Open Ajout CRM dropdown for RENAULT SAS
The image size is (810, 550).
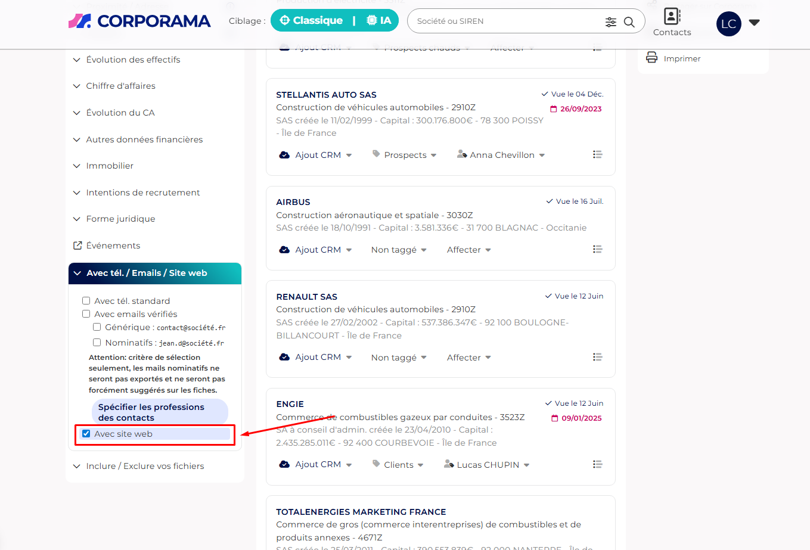coord(316,357)
